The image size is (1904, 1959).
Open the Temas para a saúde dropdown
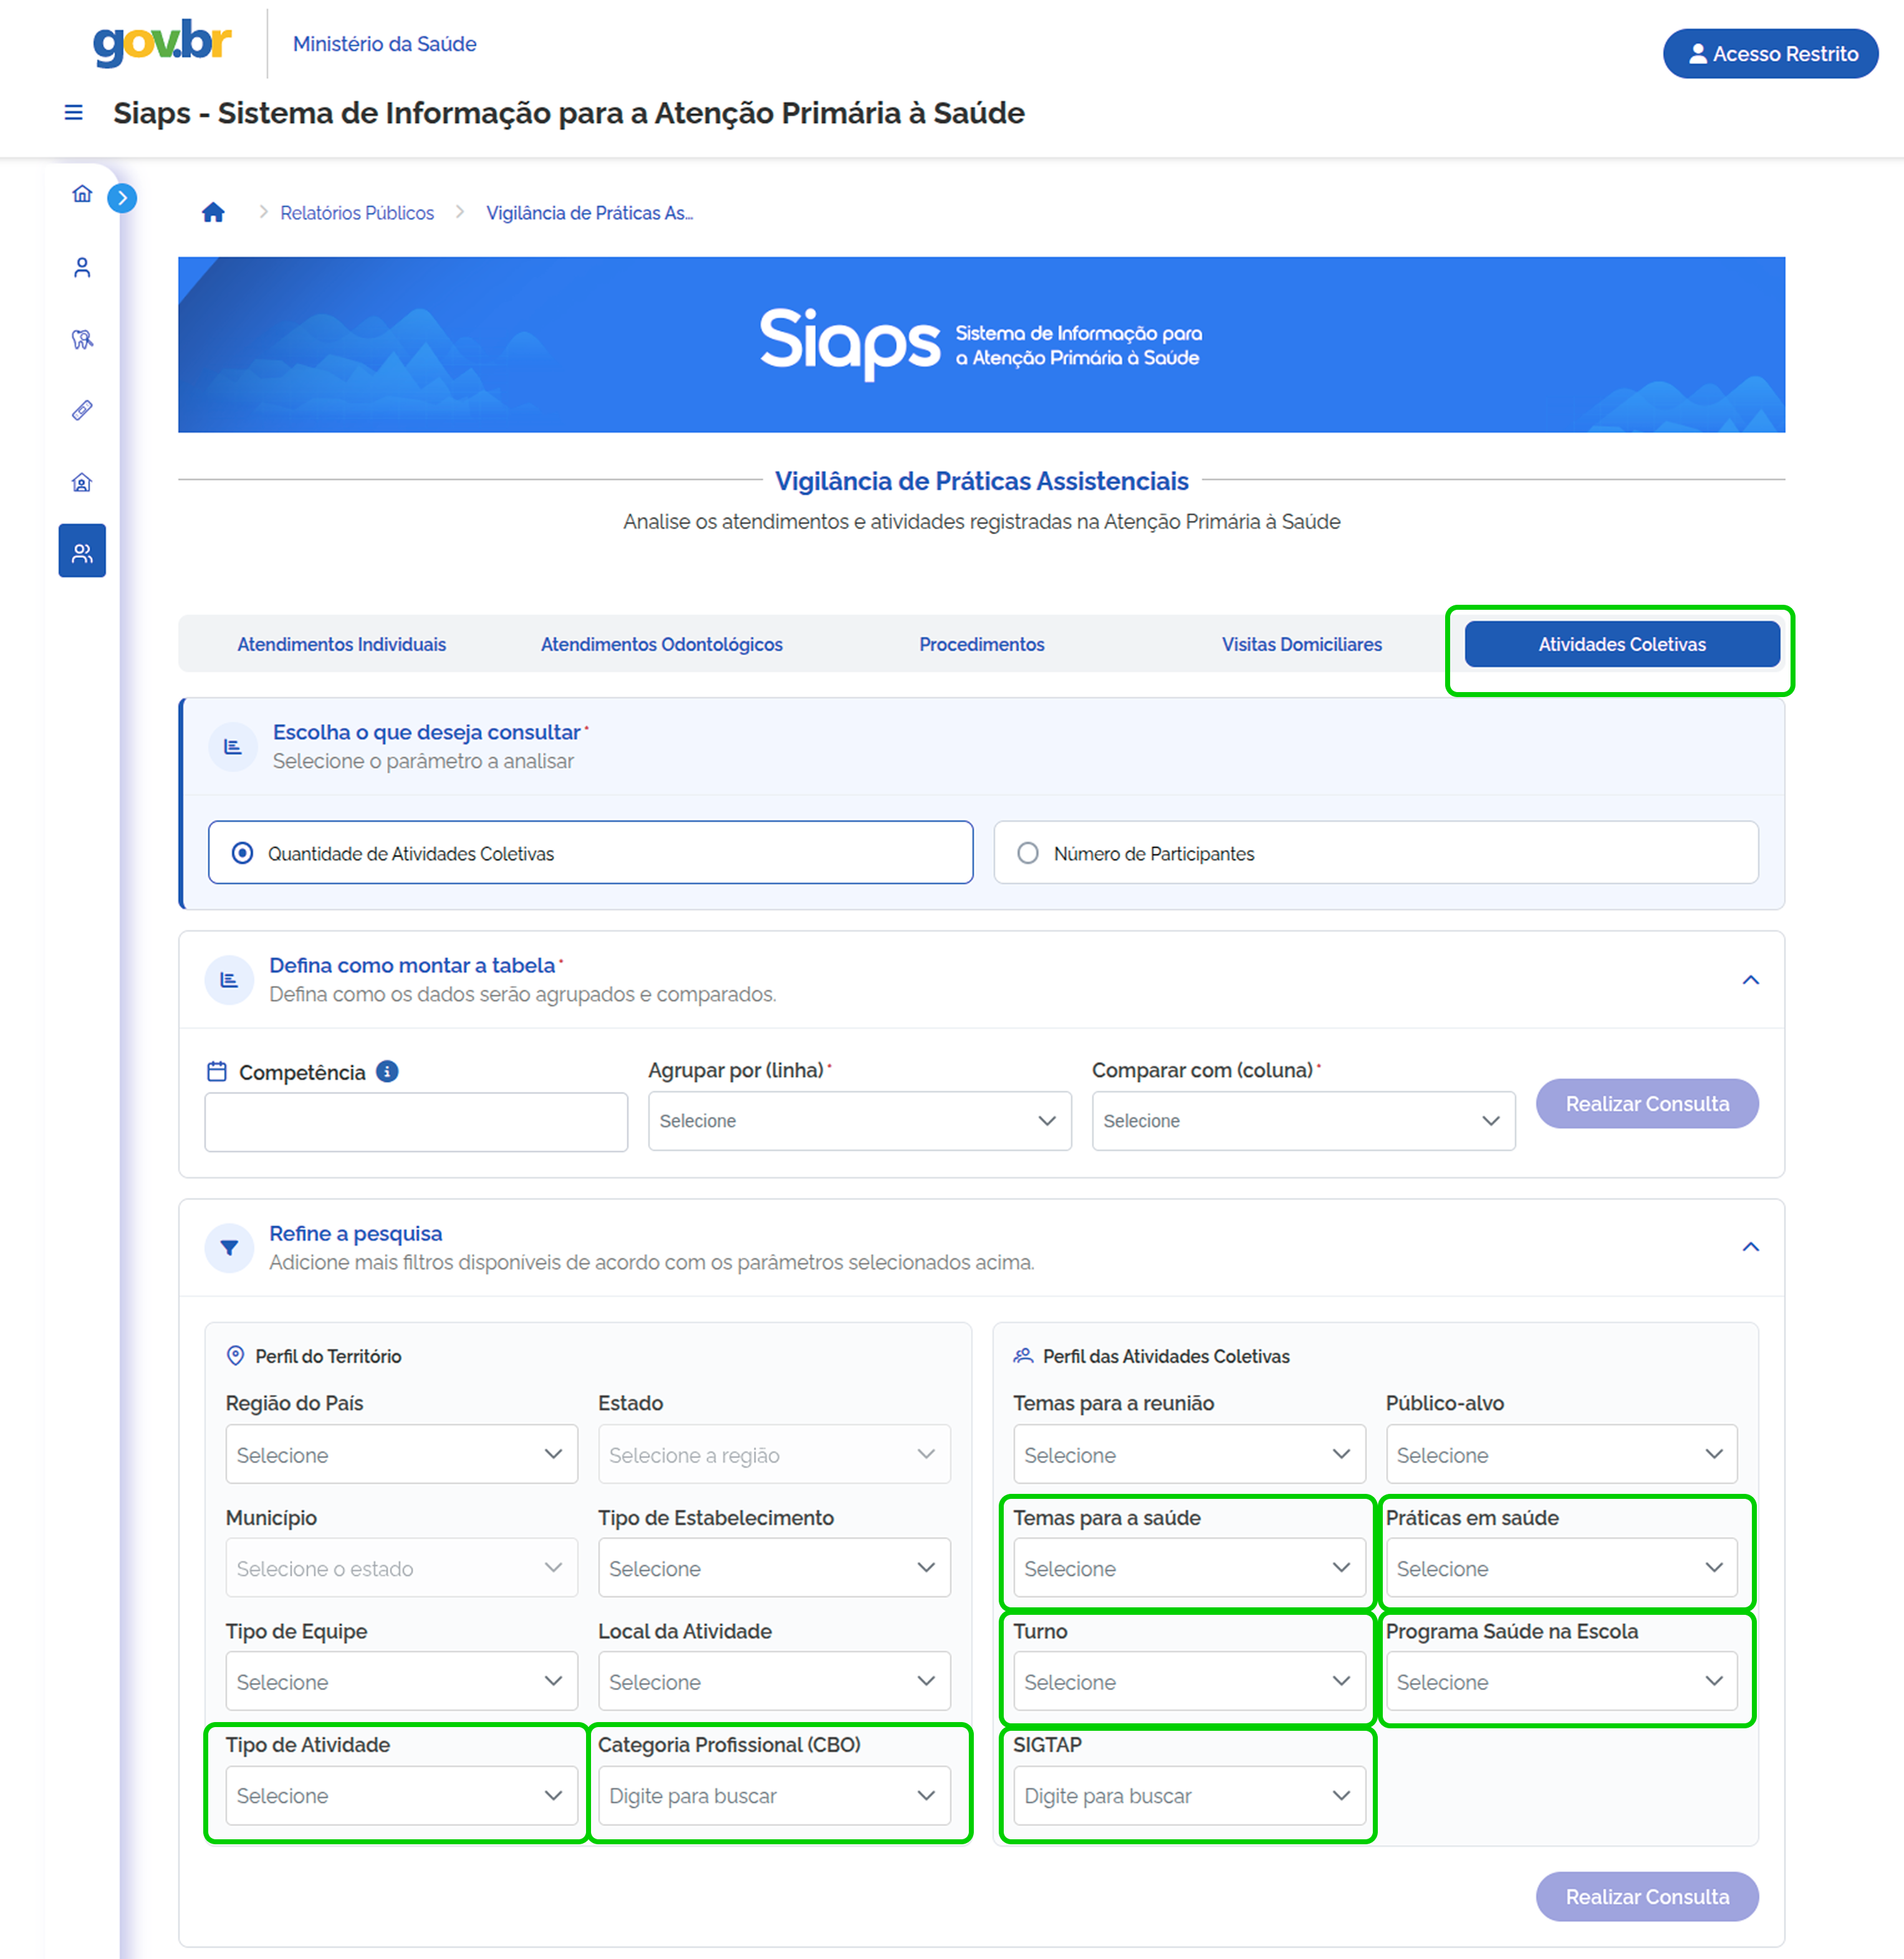[1189, 1569]
